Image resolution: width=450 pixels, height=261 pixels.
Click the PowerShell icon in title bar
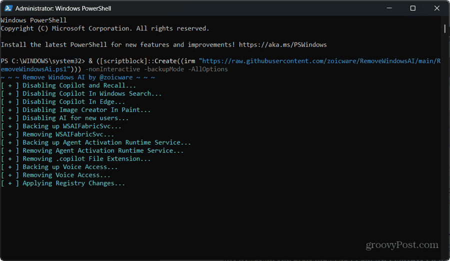[8, 8]
